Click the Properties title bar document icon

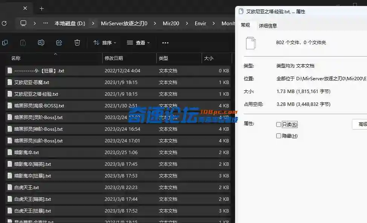click(x=241, y=11)
